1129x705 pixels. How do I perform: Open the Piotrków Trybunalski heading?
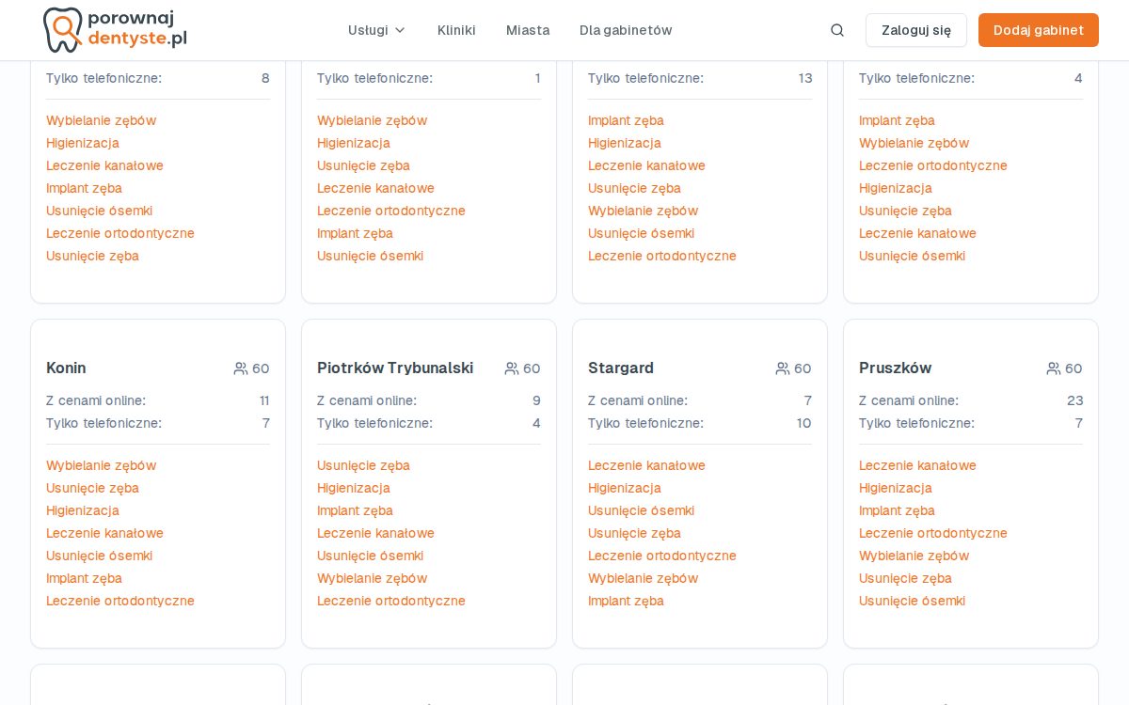[x=395, y=368]
